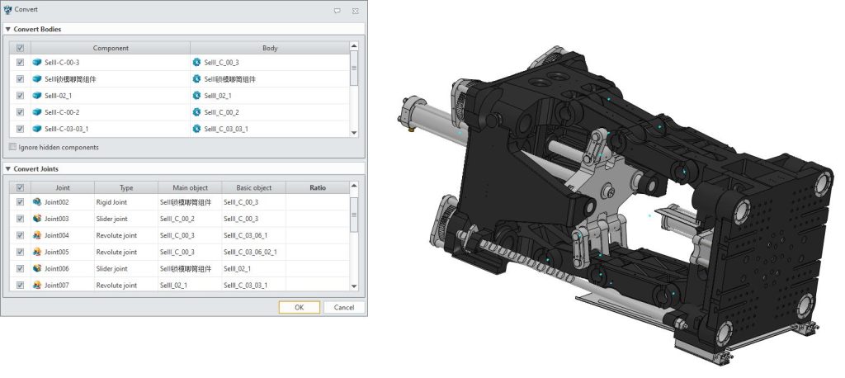Click the SeIII-C-00-3 component cube icon
Screen dimensions: 845x378
click(37, 62)
